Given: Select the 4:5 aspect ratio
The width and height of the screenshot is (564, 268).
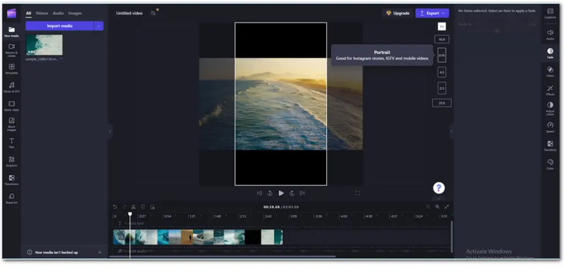Looking at the screenshot, I should (x=442, y=72).
